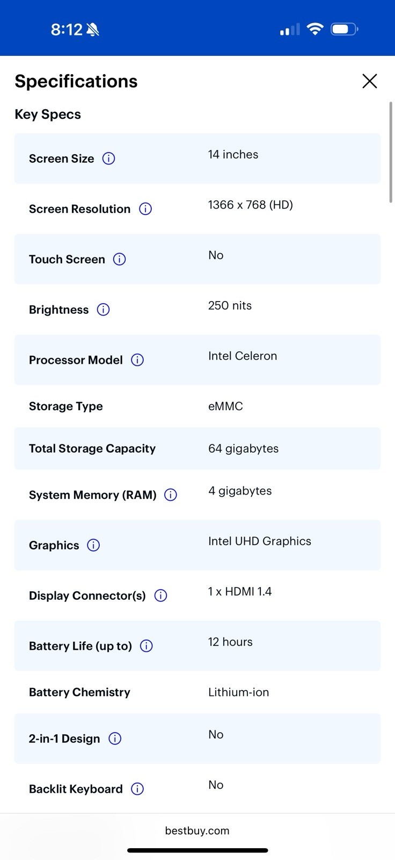The width and height of the screenshot is (395, 860).
Task: Tap the Wi-Fi status icon
Action: (314, 29)
